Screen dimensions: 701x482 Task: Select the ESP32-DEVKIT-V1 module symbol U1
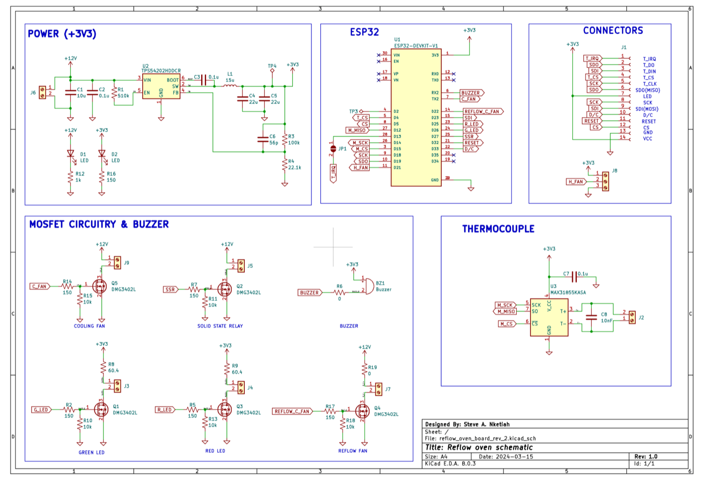pos(416,117)
